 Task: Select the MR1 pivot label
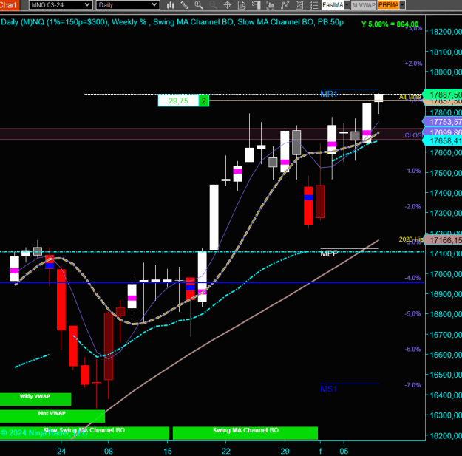tap(328, 94)
